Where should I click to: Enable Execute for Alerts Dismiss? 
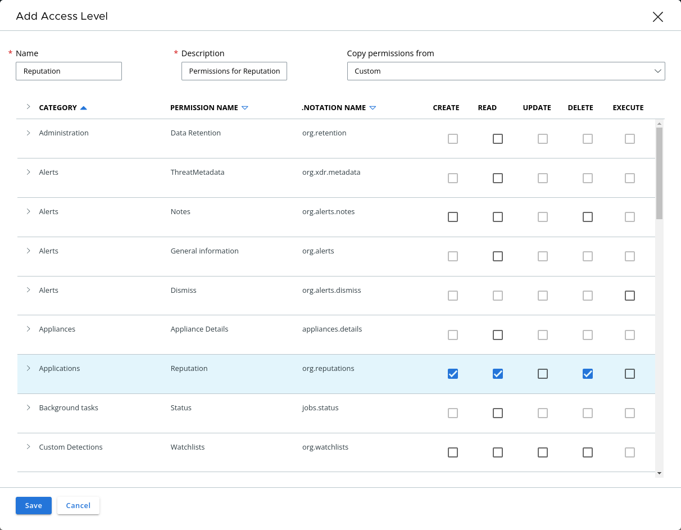pos(630,296)
